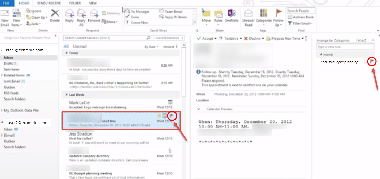Viewport: 380px width, 179px height.
Task: Choose the Reply & Delete quick step
Action: click(x=173, y=17)
